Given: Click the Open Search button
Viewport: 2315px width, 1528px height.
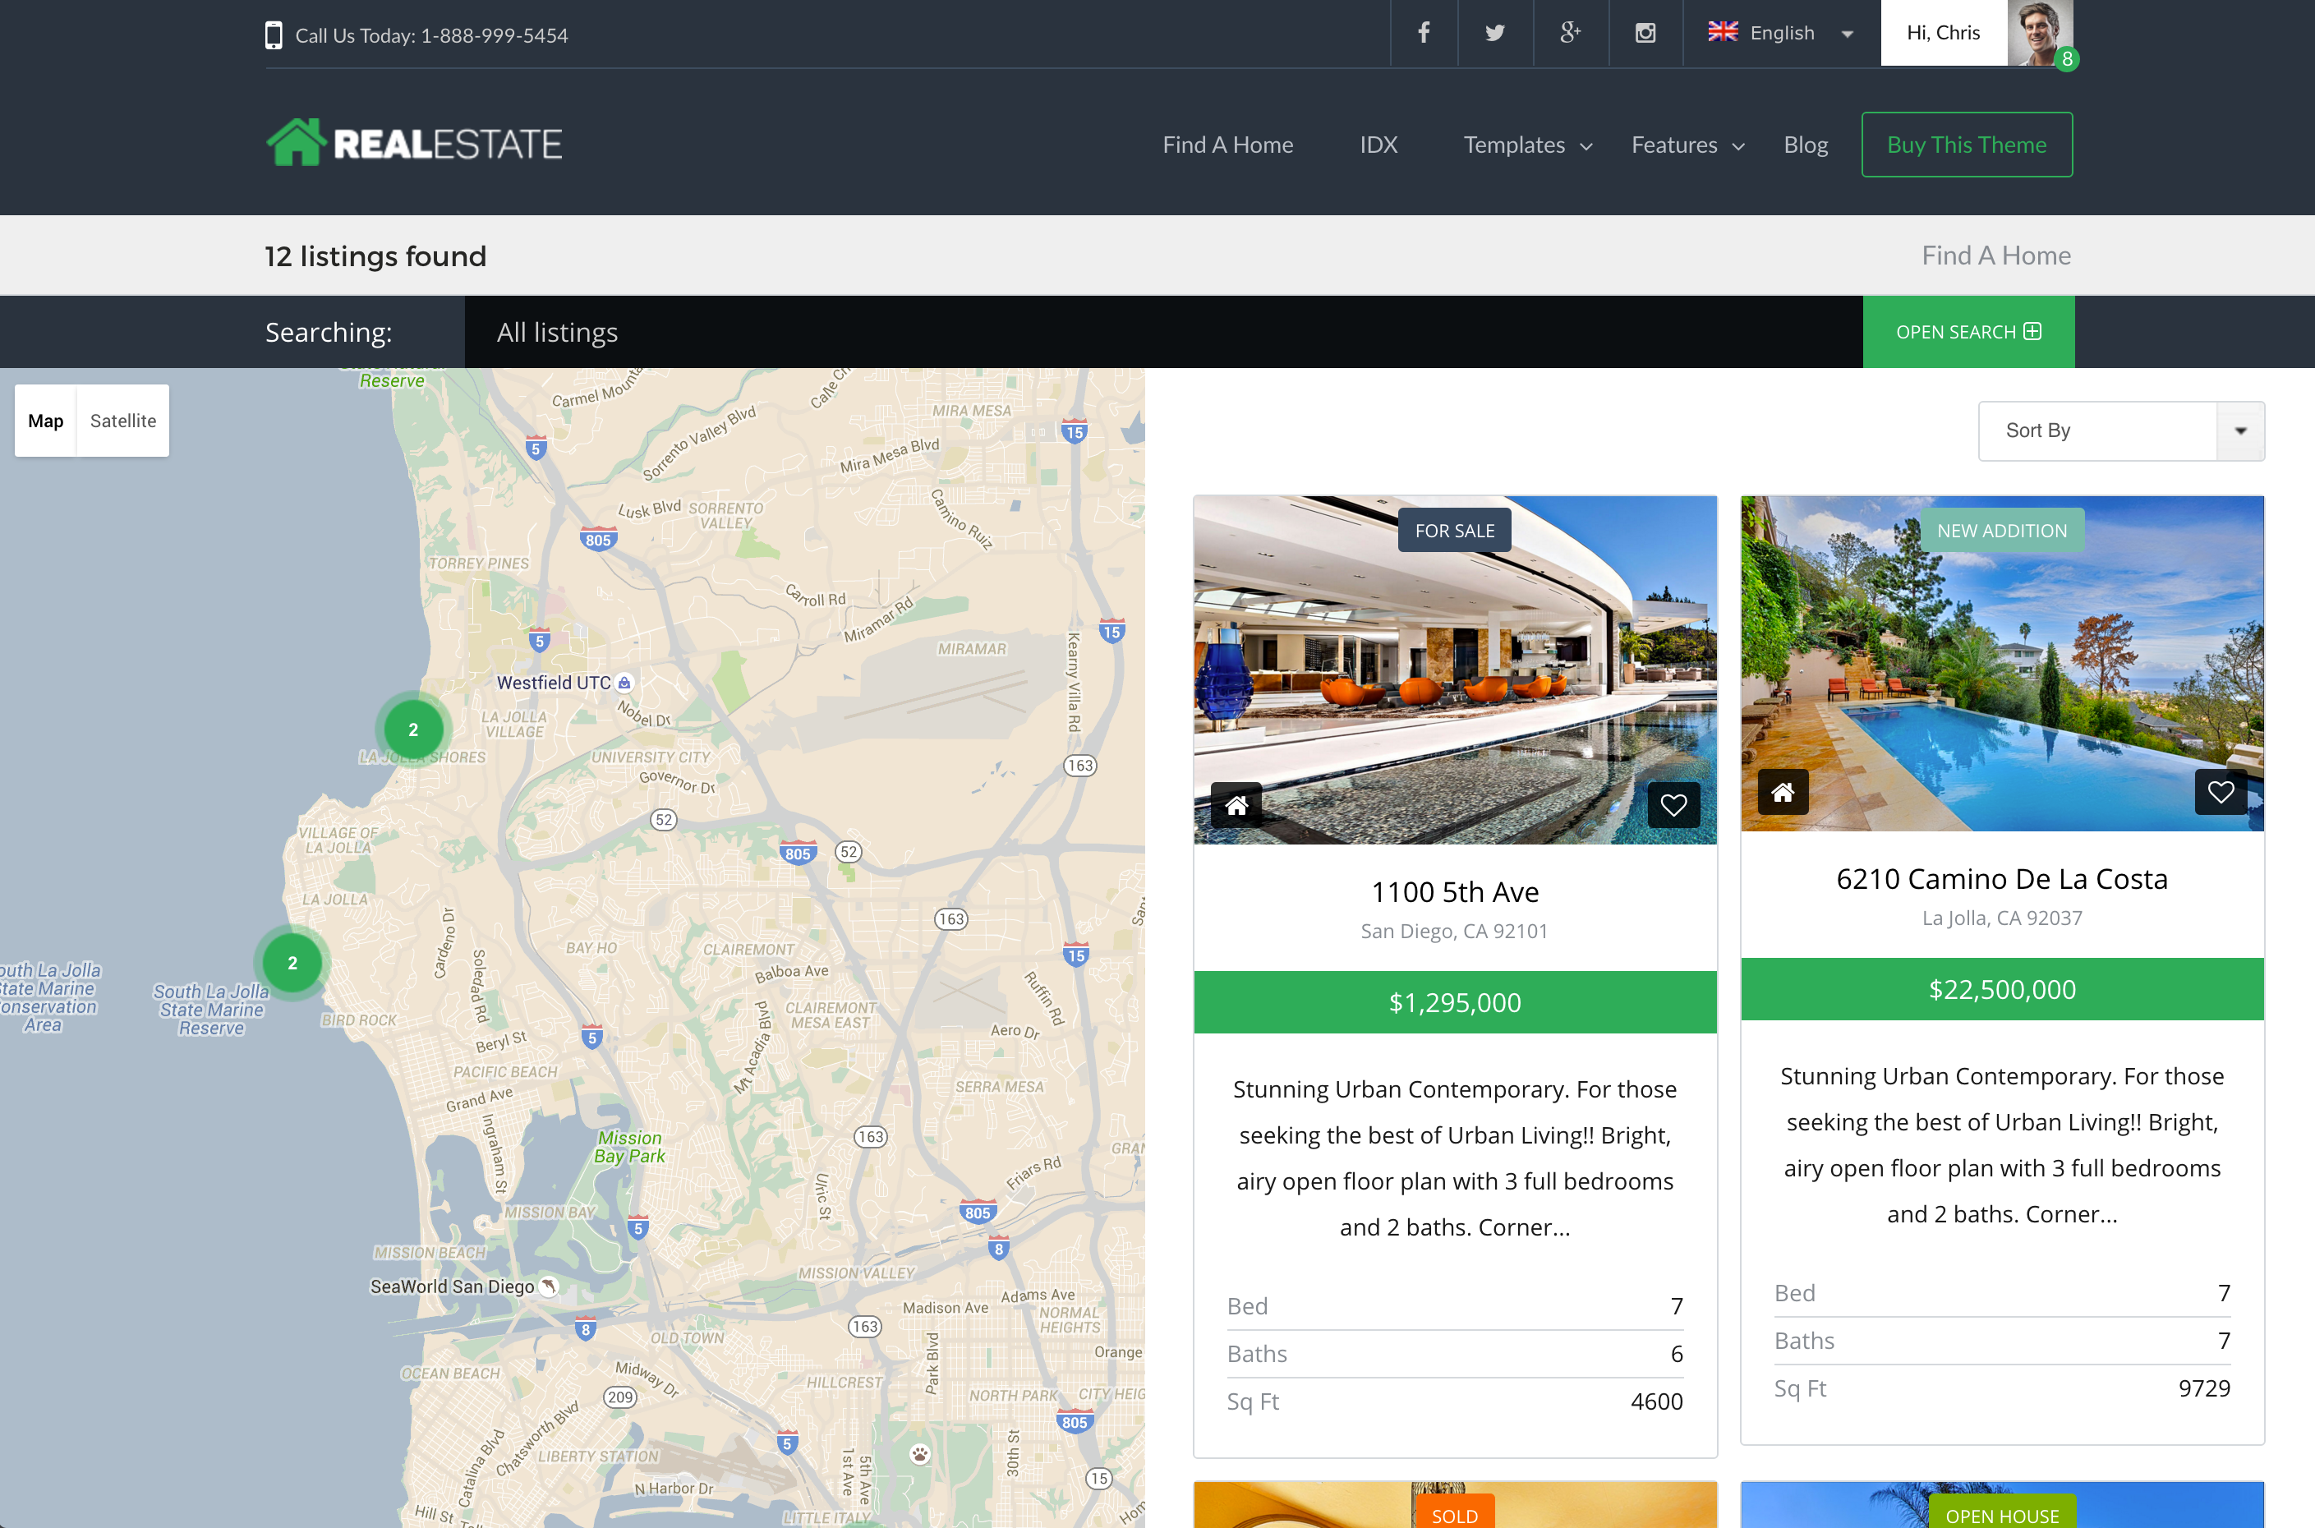Looking at the screenshot, I should tap(1968, 333).
